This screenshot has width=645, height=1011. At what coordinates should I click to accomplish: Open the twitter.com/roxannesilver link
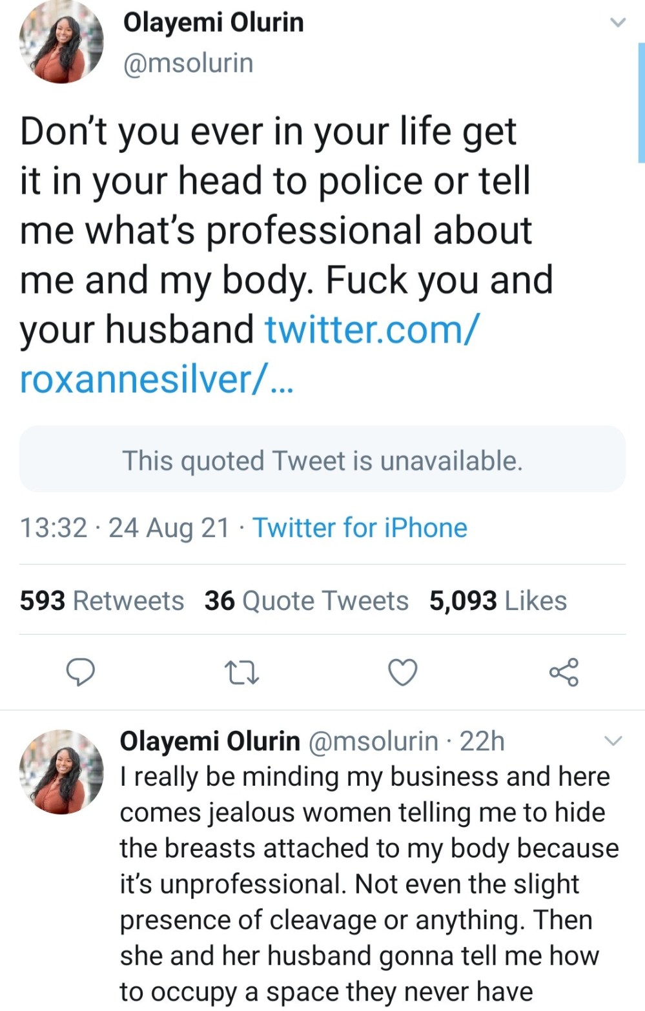tap(249, 354)
